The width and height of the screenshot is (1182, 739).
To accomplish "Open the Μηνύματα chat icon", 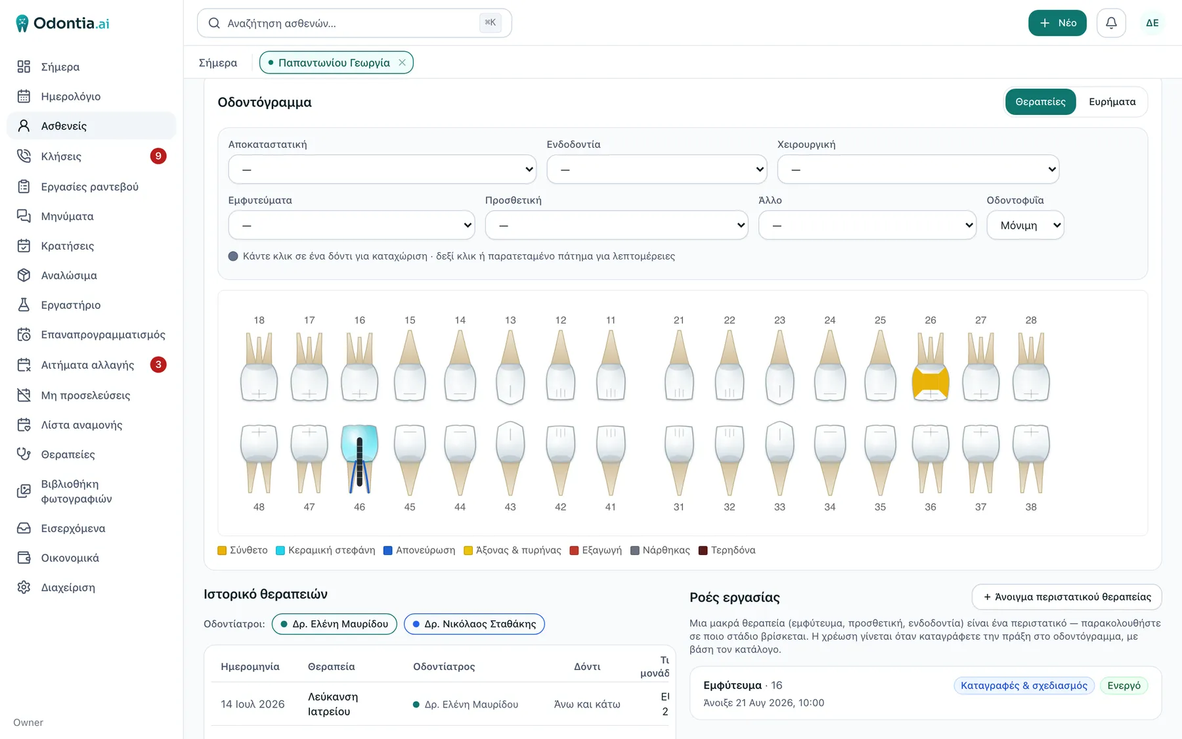I will tap(24, 216).
